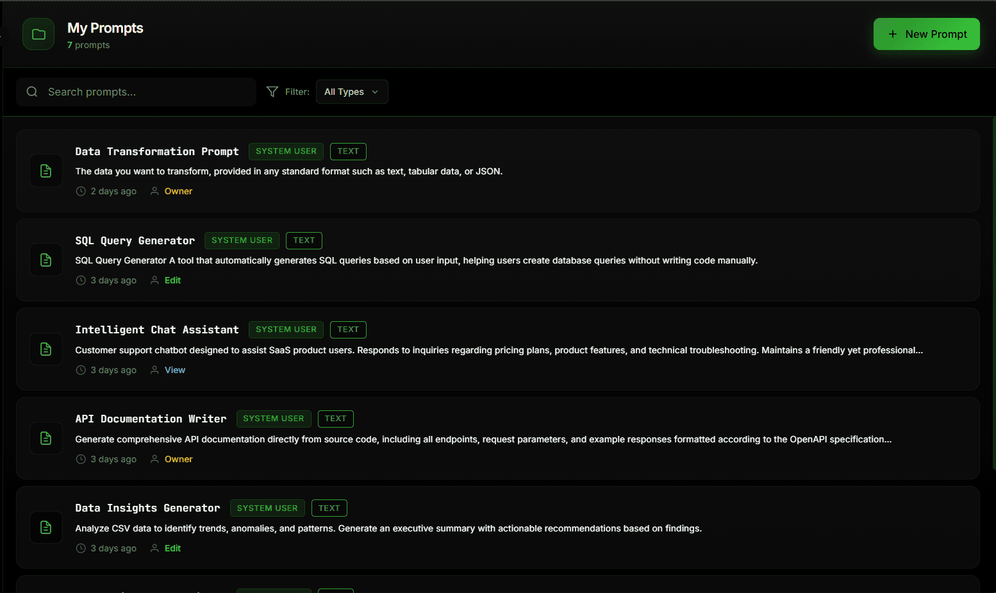996x593 pixels.
Task: Click '3 days ago' on SQL Query Generator
Action: [113, 280]
